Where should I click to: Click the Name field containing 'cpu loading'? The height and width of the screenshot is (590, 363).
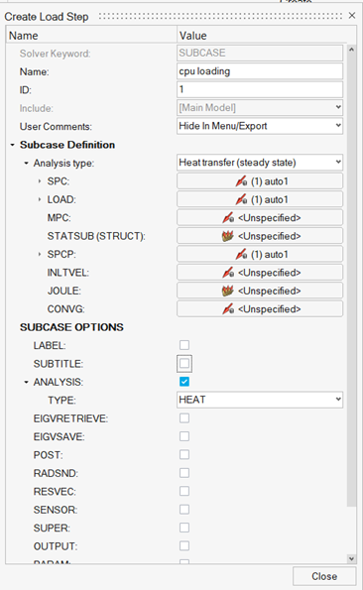(x=260, y=71)
